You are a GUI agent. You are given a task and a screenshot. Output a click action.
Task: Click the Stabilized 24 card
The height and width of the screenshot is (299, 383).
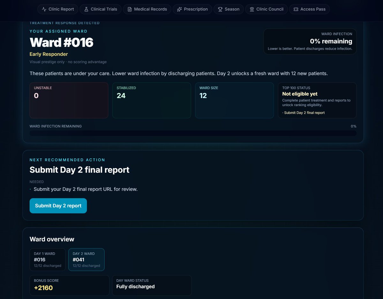click(152, 100)
